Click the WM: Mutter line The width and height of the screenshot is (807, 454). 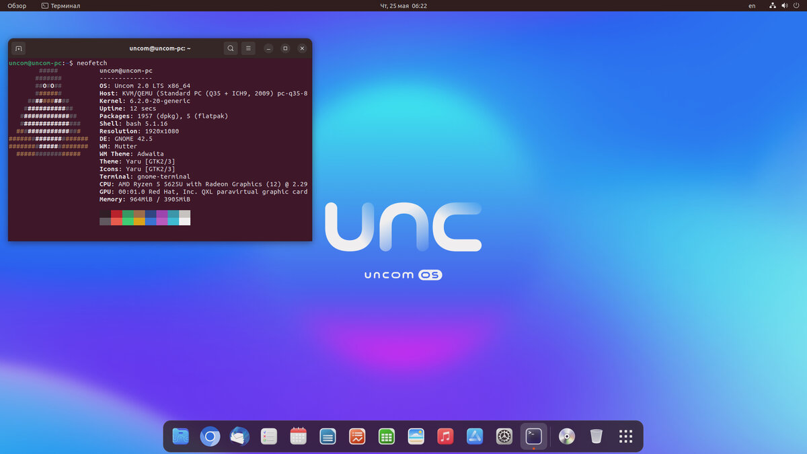point(118,146)
